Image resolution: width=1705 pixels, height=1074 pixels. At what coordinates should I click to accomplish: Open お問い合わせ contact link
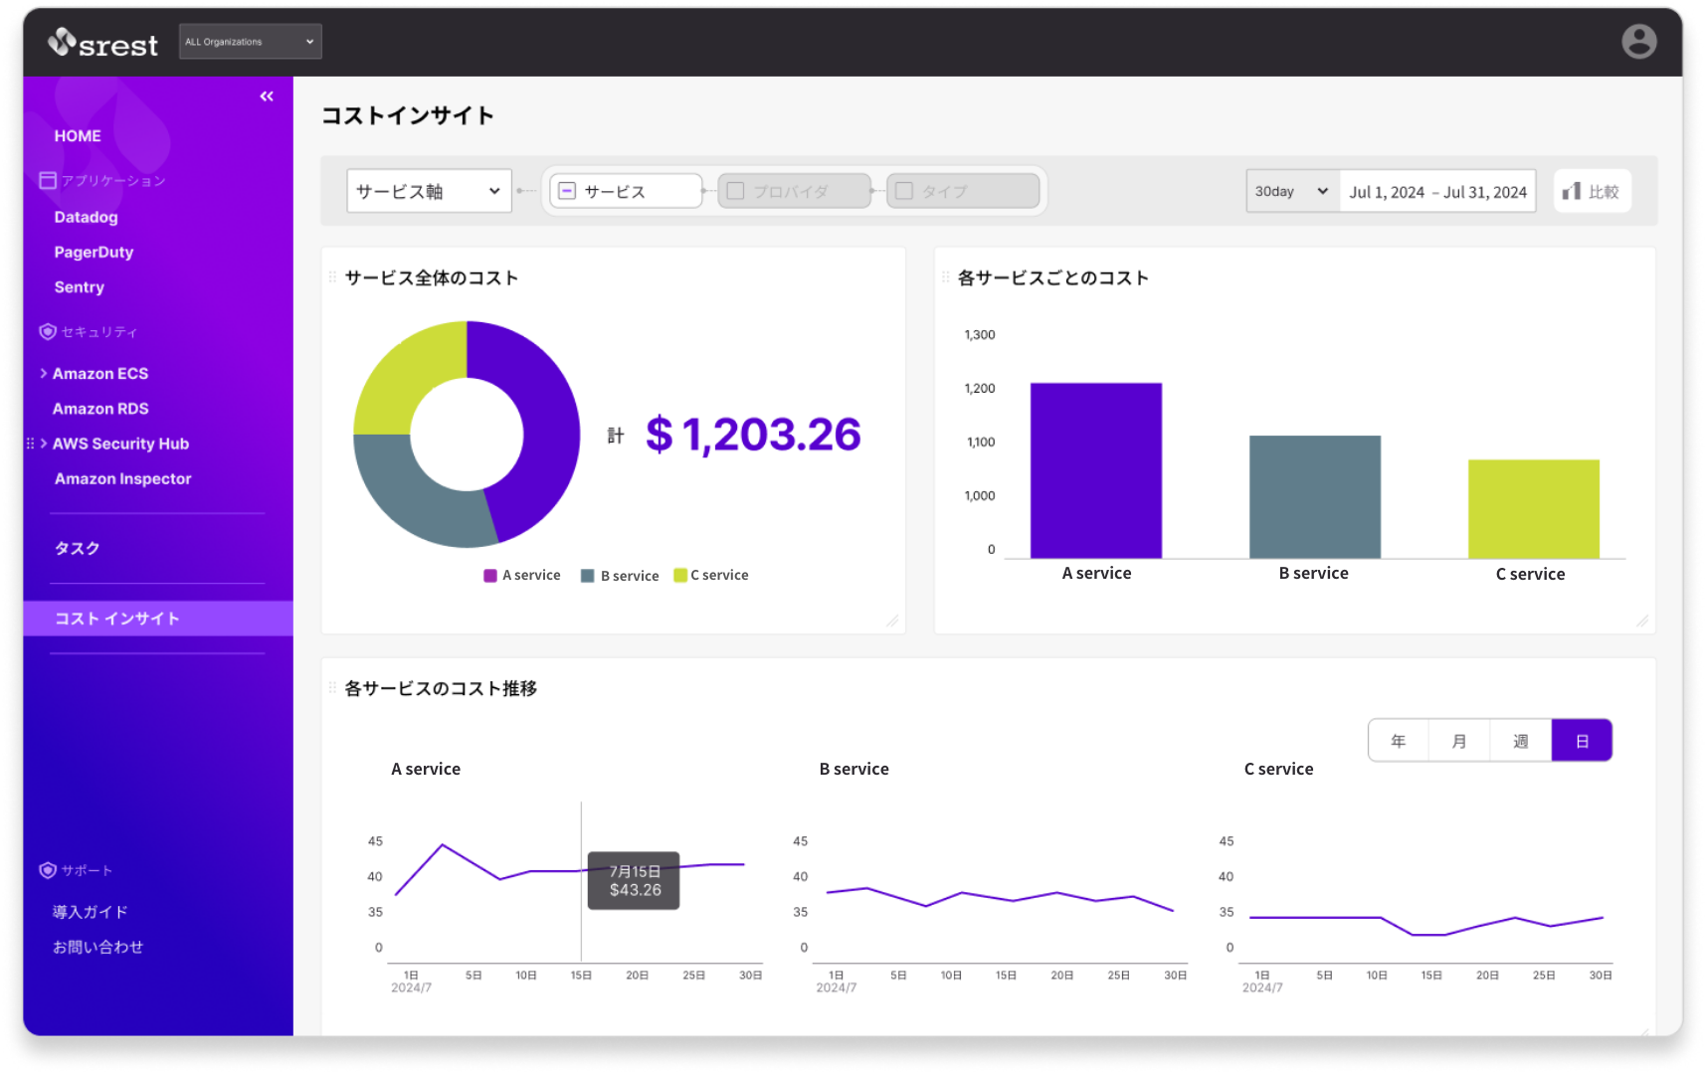(97, 947)
